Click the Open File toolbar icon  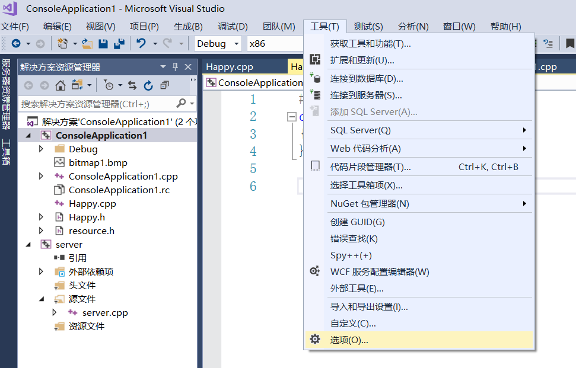point(87,44)
